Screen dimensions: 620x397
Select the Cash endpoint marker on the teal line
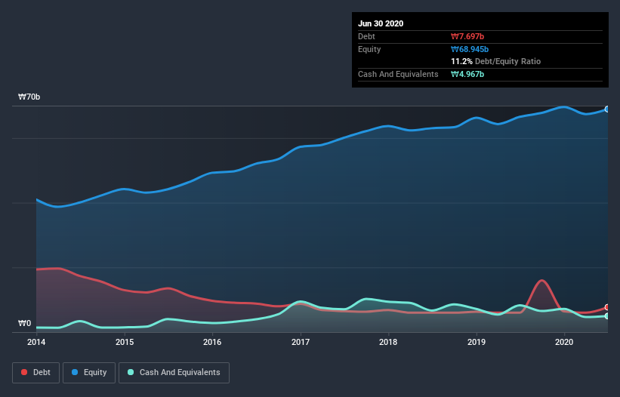[607, 316]
